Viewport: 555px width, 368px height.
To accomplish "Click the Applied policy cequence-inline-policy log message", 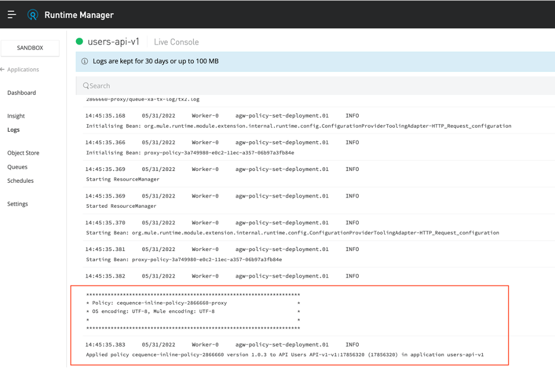I will (285, 354).
